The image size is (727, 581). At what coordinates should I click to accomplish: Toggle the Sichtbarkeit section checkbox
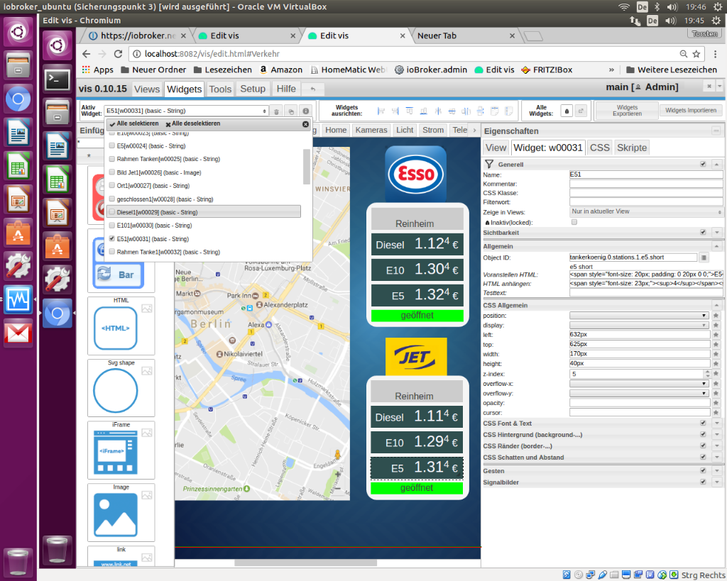coord(703,232)
